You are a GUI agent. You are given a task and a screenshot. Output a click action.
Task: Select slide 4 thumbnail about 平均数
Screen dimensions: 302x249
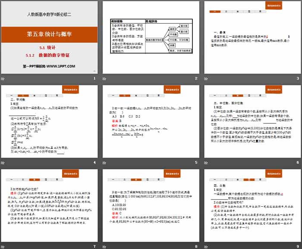[49, 121]
